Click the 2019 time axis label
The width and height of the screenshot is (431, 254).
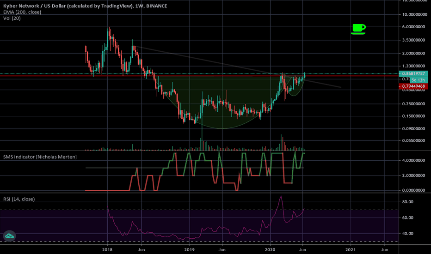(x=190, y=249)
